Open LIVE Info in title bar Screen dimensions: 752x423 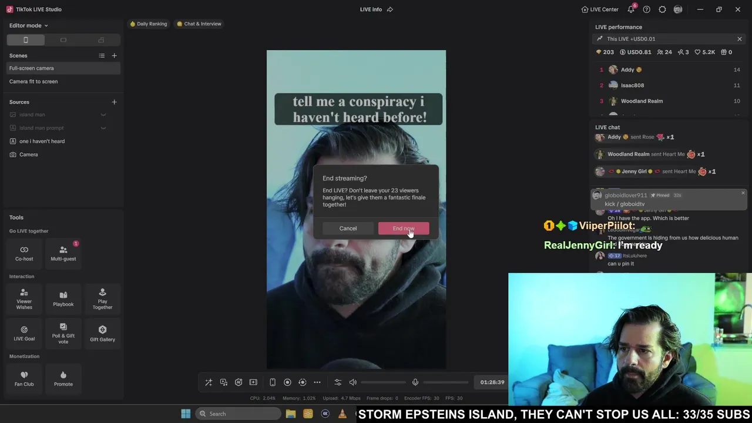371,9
